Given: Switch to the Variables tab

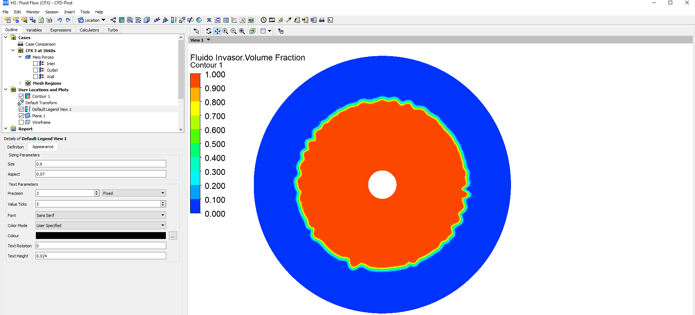Looking at the screenshot, I should coord(34,30).
